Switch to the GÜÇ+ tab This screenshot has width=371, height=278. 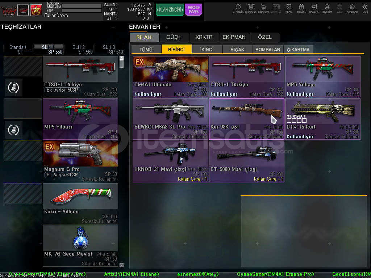(x=174, y=37)
